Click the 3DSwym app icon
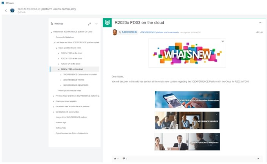This screenshot has height=164, width=267. 3,3
